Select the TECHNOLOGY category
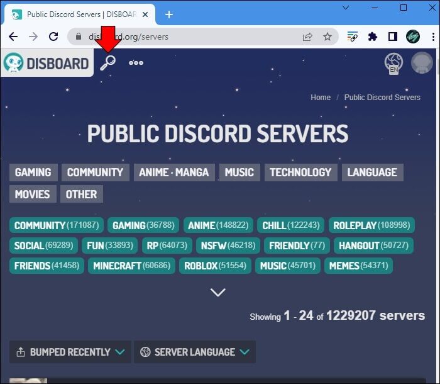Viewport: 440px width, 384px height. (301, 172)
